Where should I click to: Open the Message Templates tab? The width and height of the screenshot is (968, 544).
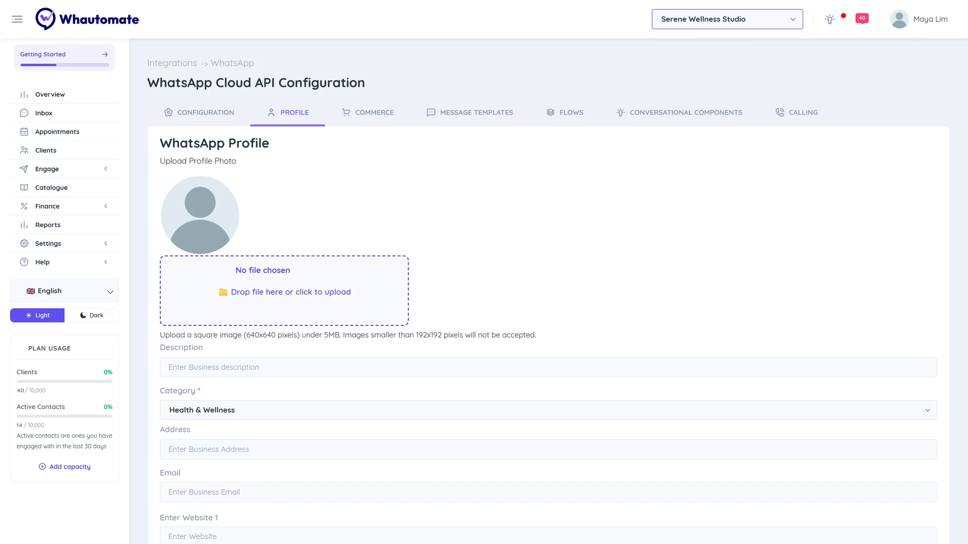pos(470,112)
